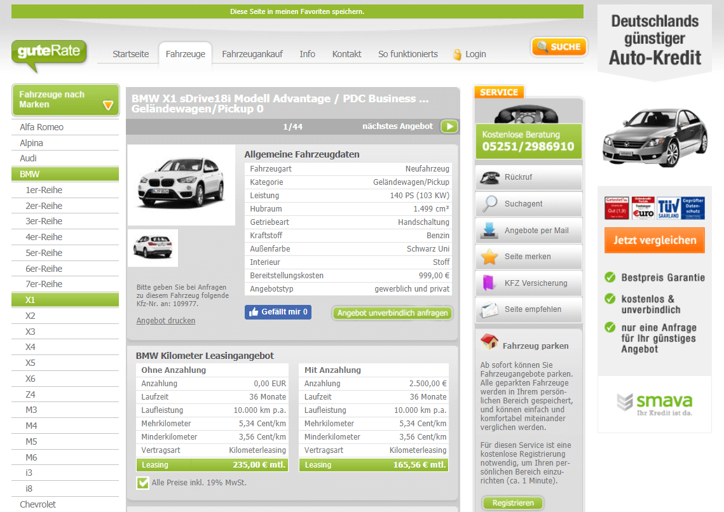Select M5 in the model list
The height and width of the screenshot is (512, 724).
coord(65,441)
